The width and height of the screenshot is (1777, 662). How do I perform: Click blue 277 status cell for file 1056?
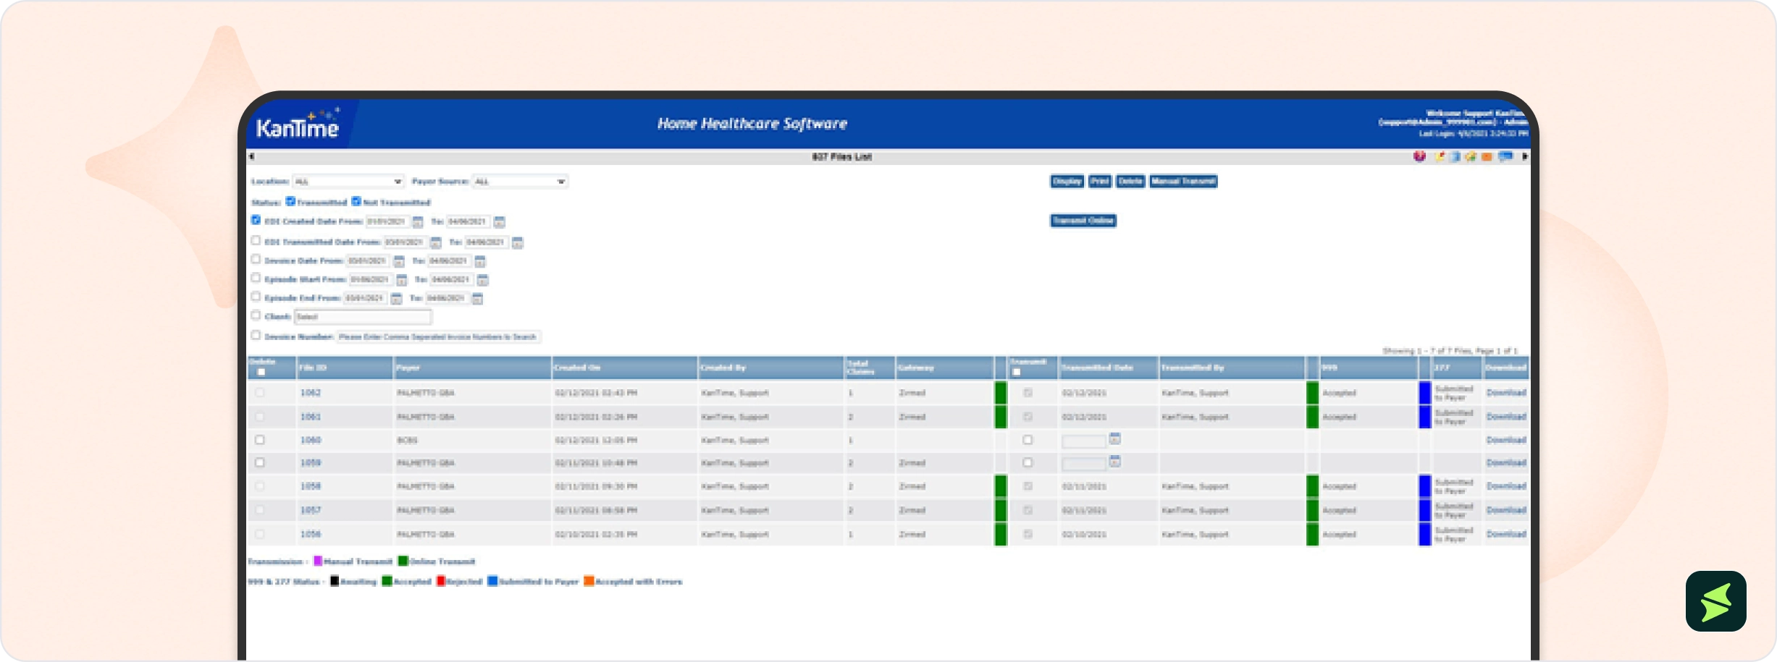(1425, 534)
